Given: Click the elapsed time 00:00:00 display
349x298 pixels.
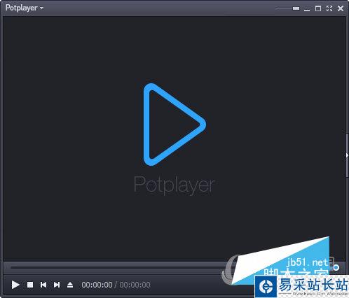Looking at the screenshot, I should pyautogui.click(x=97, y=285).
